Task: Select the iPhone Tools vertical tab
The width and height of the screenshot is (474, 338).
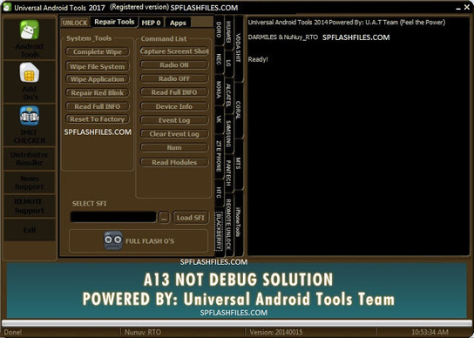Action: [x=239, y=222]
